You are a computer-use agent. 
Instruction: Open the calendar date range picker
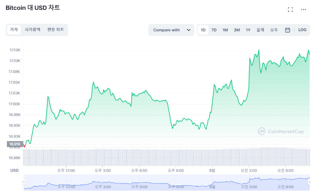point(288,30)
